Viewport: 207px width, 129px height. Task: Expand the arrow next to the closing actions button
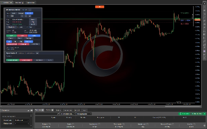pos(205,114)
